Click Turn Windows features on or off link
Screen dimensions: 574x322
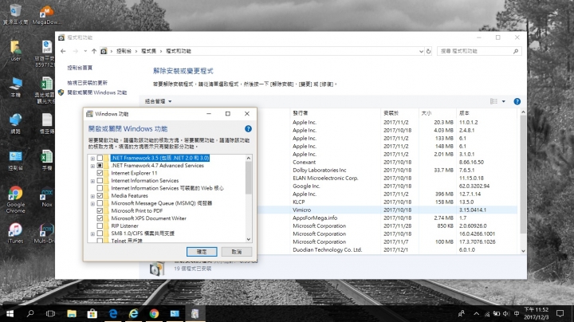(96, 92)
